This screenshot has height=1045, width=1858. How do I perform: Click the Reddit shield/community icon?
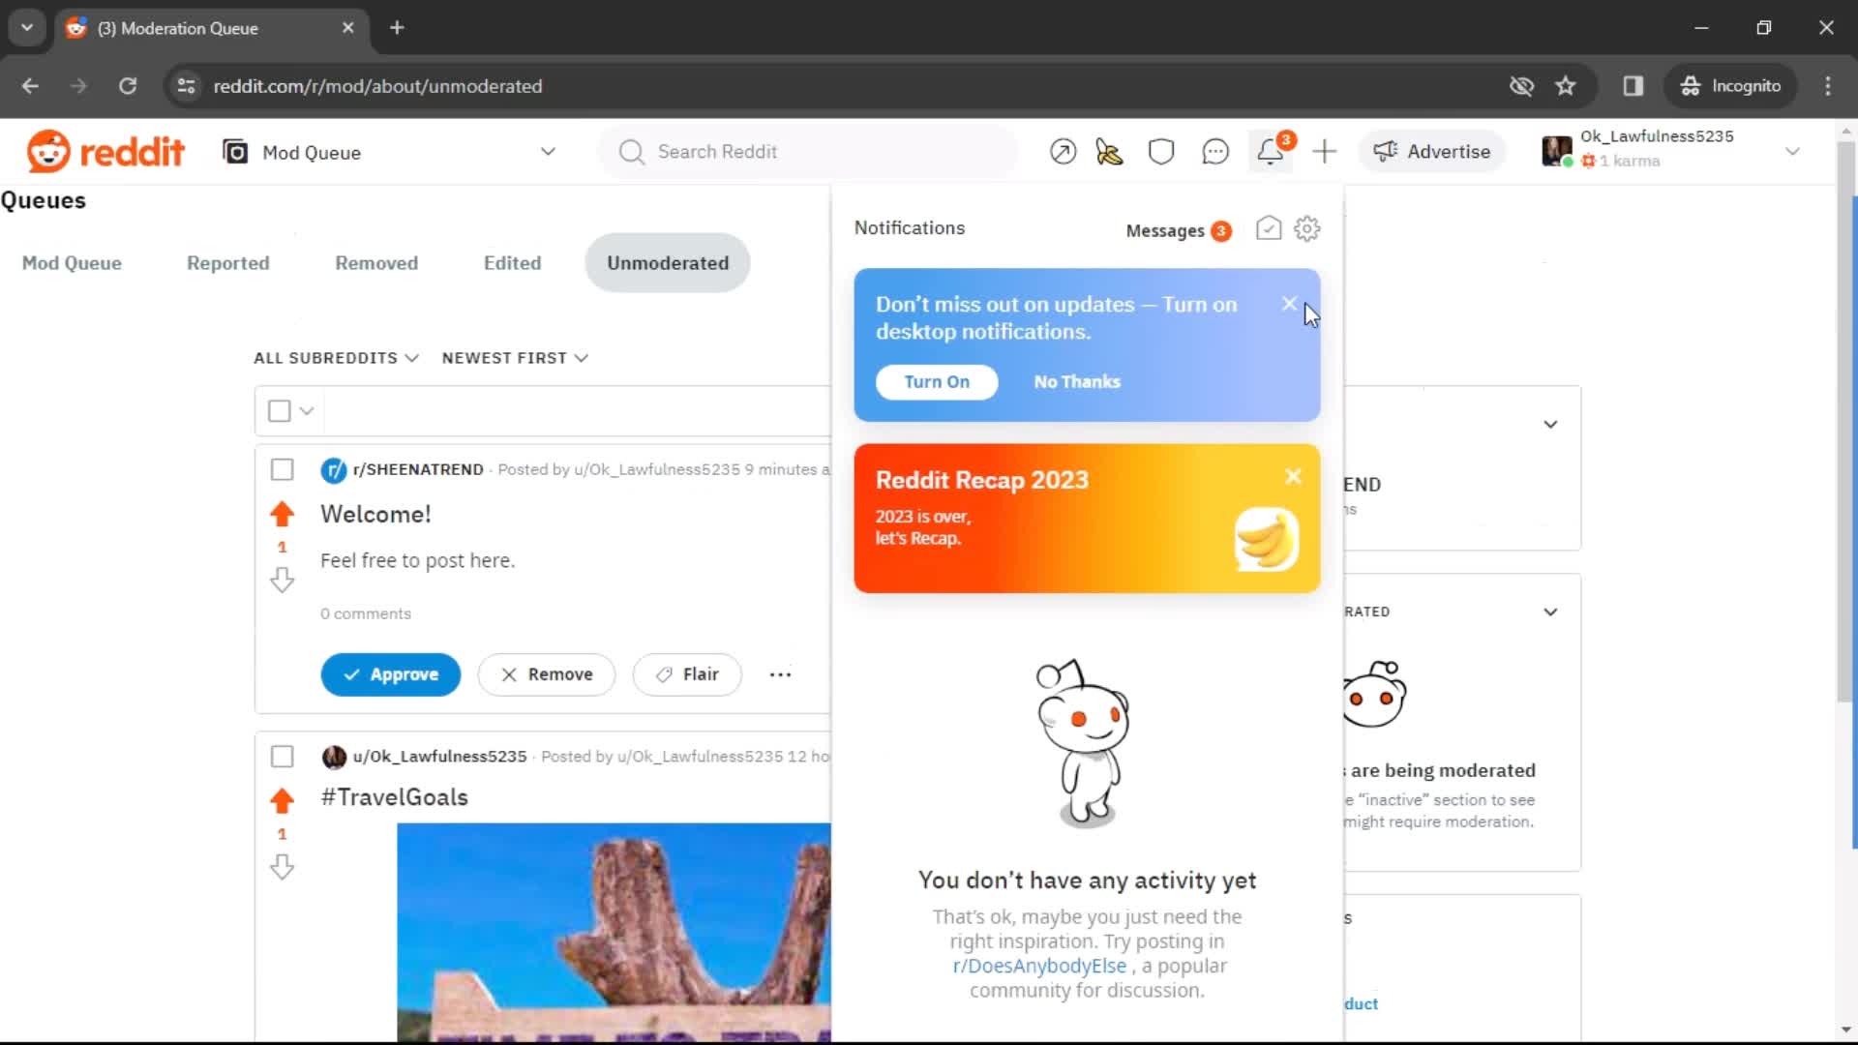pyautogui.click(x=1161, y=152)
